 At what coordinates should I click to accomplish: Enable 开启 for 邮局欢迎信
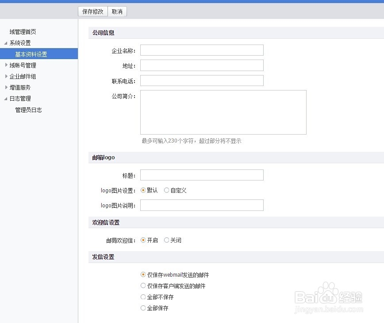[142, 240]
